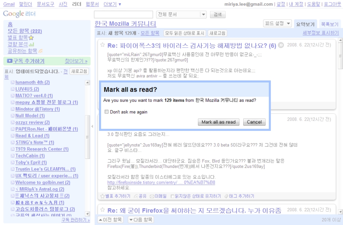The image size is (343, 225).
Task: Click the star icon of 별표 추가하기
Action: click(103, 196)
